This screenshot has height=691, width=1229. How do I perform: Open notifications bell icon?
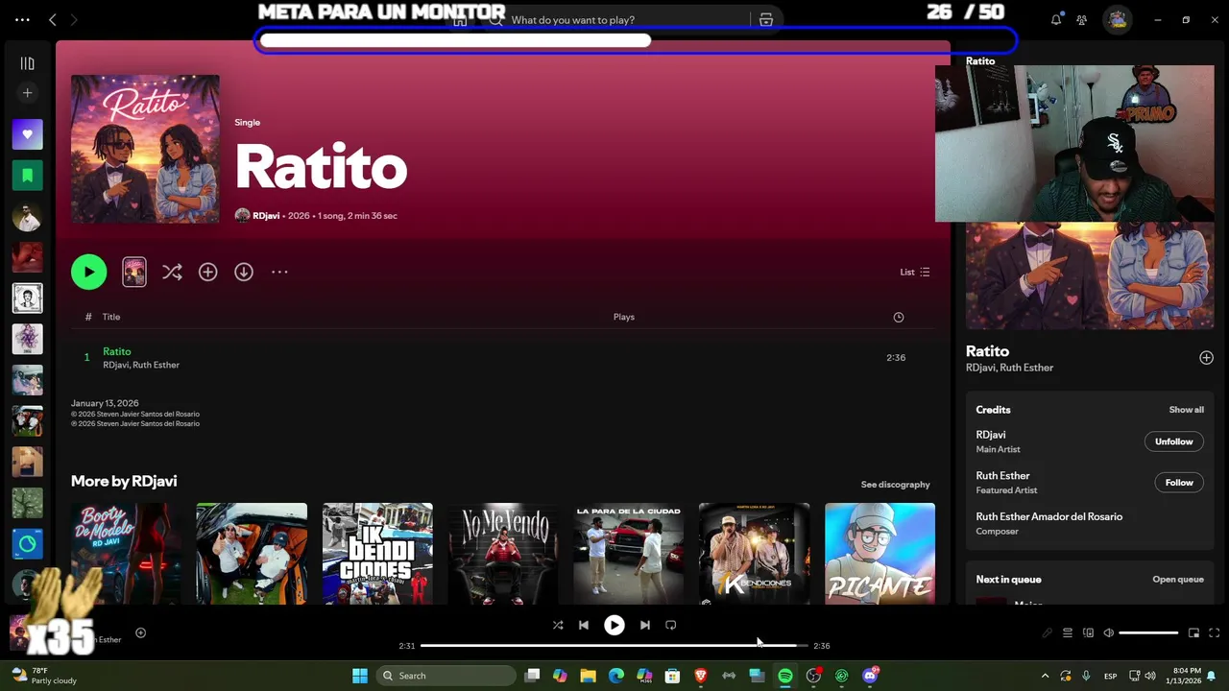point(1056,20)
